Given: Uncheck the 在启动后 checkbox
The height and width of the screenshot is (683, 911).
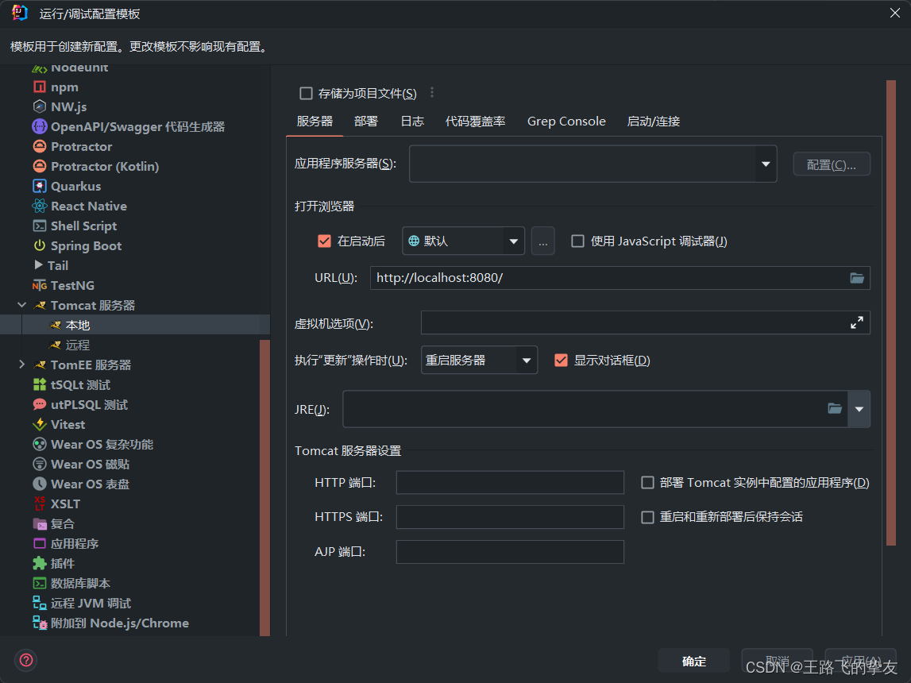Looking at the screenshot, I should [324, 241].
